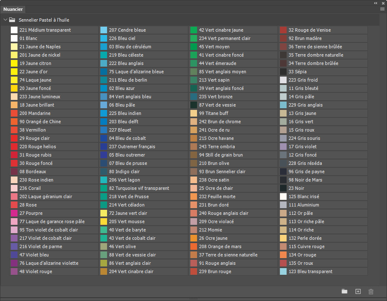387x301 pixels.
Task: Click the new swatch plus icon
Action: (358, 291)
